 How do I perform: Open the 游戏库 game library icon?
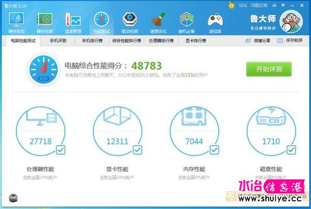pyautogui.click(x=215, y=22)
